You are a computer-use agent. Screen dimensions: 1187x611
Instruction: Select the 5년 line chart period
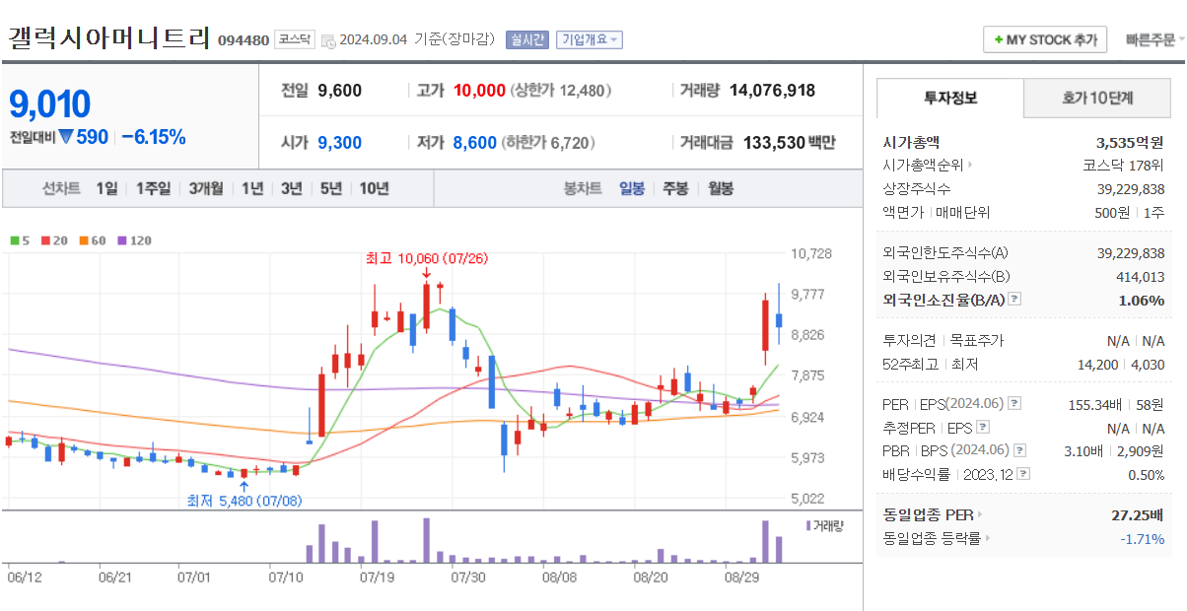[330, 188]
